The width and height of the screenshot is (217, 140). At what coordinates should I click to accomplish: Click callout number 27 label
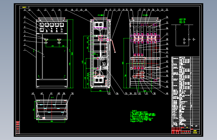click(140, 10)
